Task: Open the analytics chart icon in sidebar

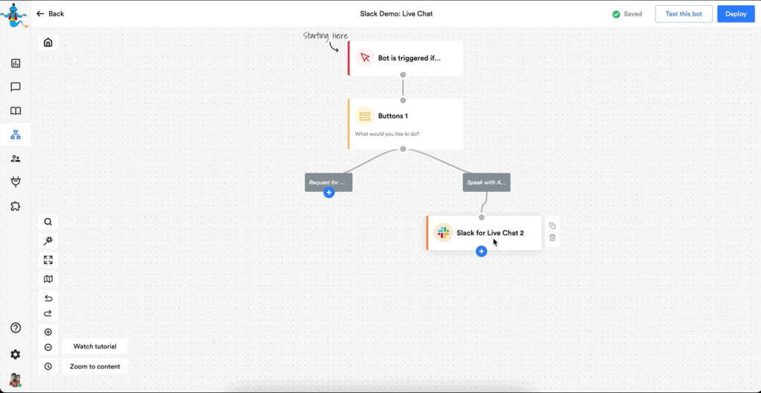Action: (x=16, y=64)
